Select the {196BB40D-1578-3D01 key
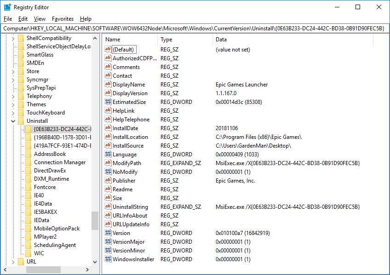Viewport: 390px width, 275px height. [63, 137]
